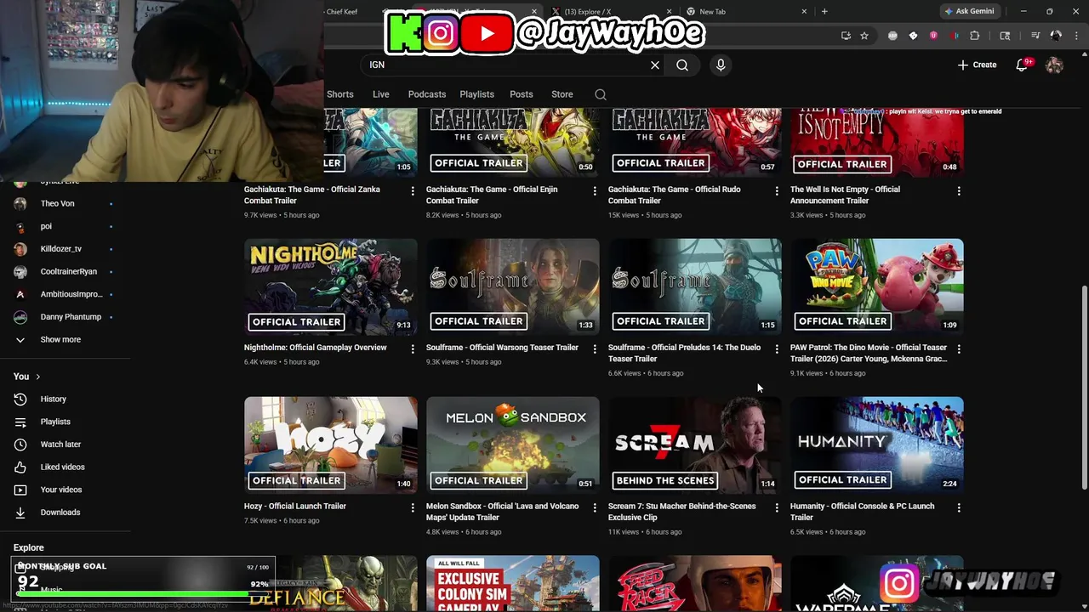Switch to the Store tab
1089x612 pixels.
(562, 94)
